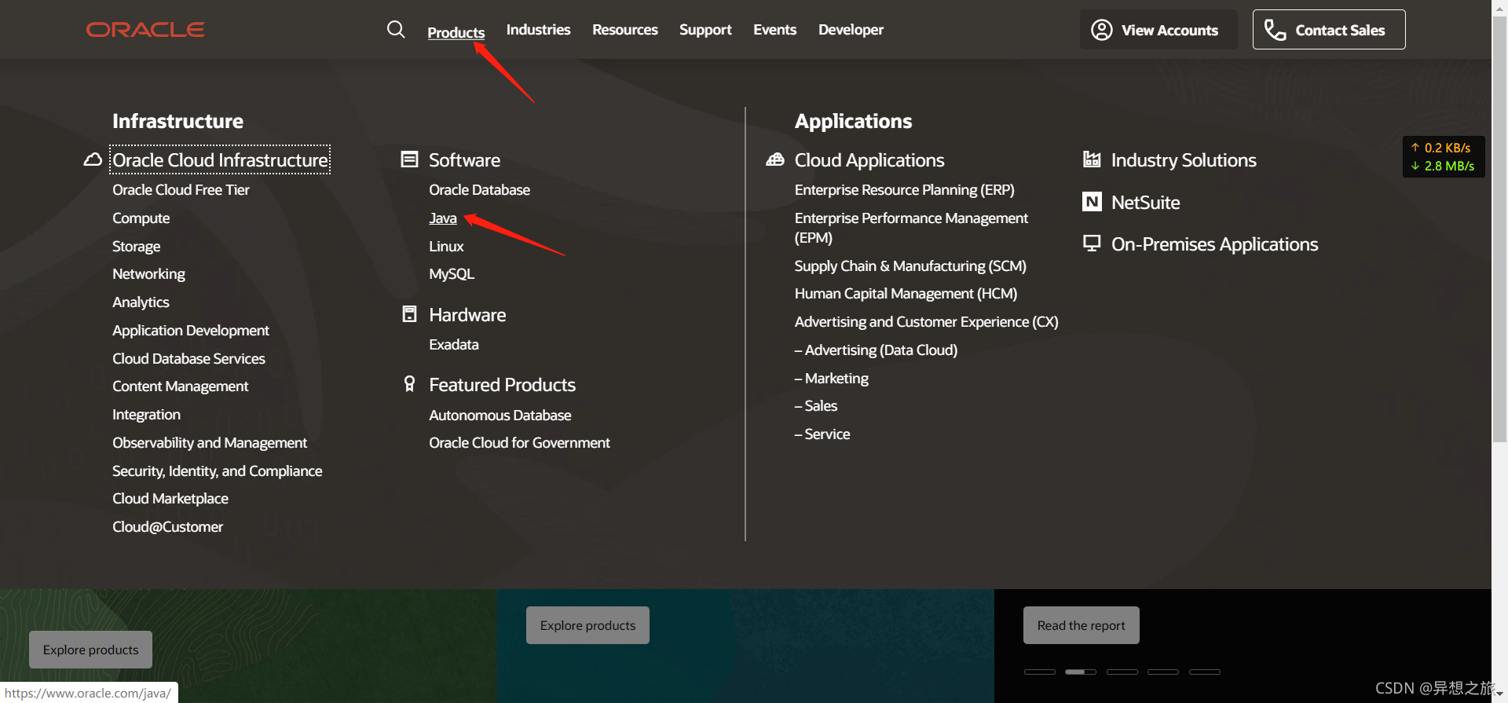Viewport: 1508px width, 703px height.
Task: Select the Java link
Action: 443,218
